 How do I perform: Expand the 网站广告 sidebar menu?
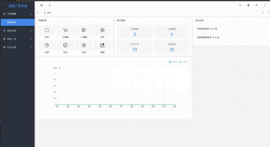point(17,39)
